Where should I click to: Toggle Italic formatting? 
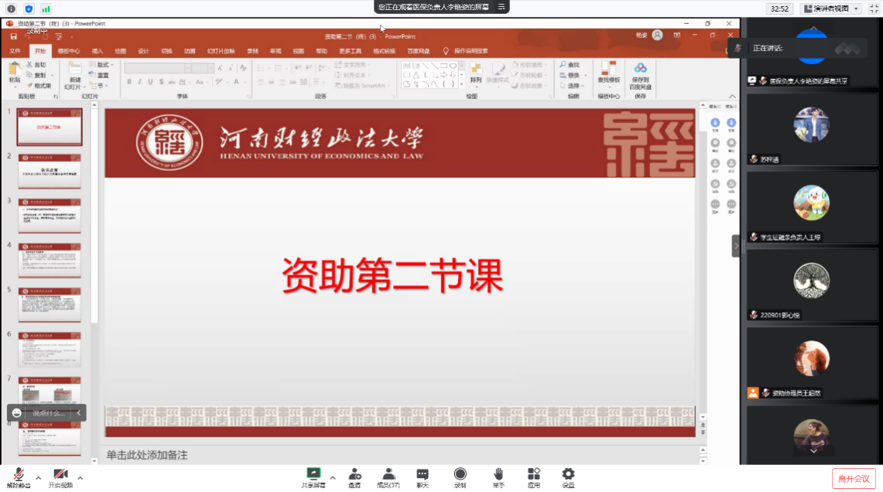tap(139, 82)
